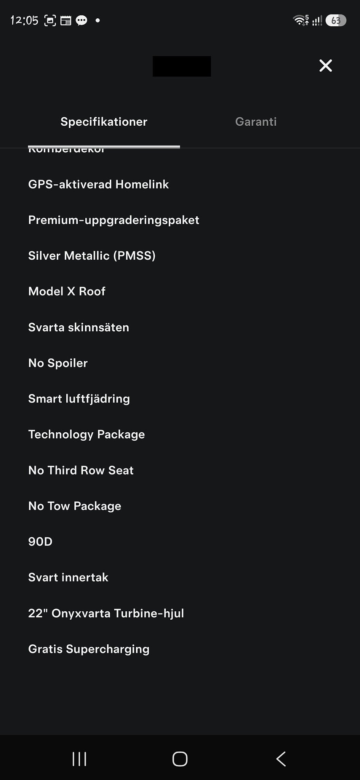
Task: Select the 90D specification row
Action: click(40, 542)
